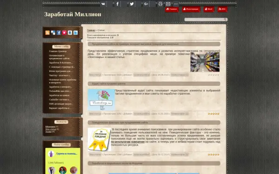Open author link under Аудит сайта article
Screen dimensions: 279x174
coord(142,114)
